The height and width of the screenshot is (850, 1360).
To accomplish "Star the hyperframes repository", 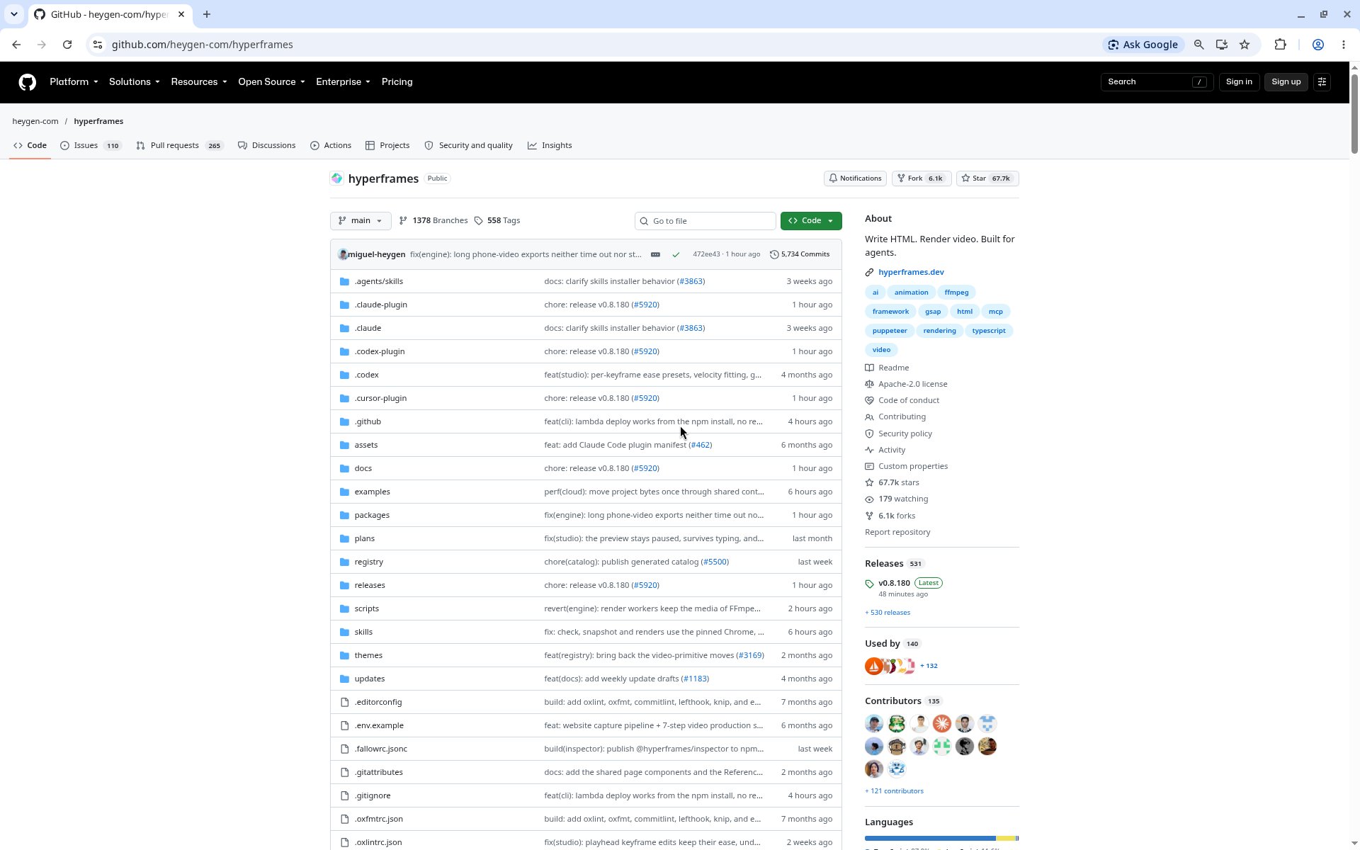I will coord(987,178).
